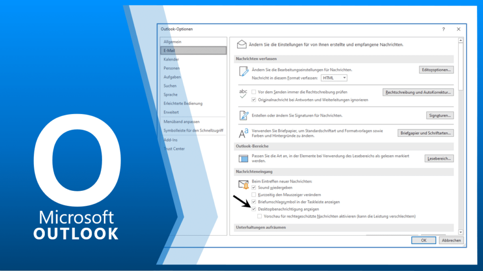Uncheck Sound wiedergeben checkbox
Screen dimensions: 483x271
click(x=253, y=188)
